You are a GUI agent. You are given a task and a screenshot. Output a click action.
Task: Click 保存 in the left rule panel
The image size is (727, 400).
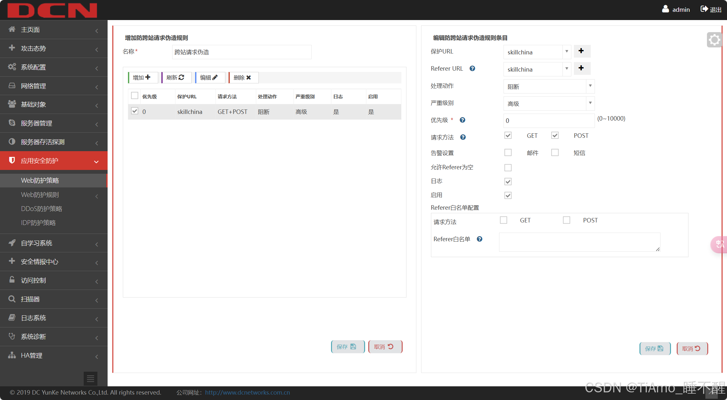coord(348,347)
